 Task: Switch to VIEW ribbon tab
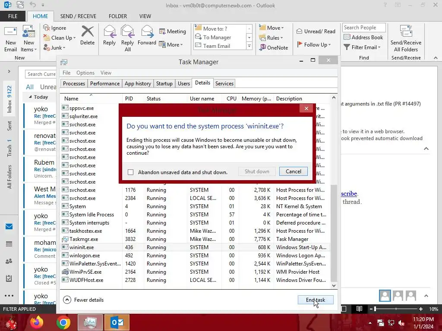point(145,16)
